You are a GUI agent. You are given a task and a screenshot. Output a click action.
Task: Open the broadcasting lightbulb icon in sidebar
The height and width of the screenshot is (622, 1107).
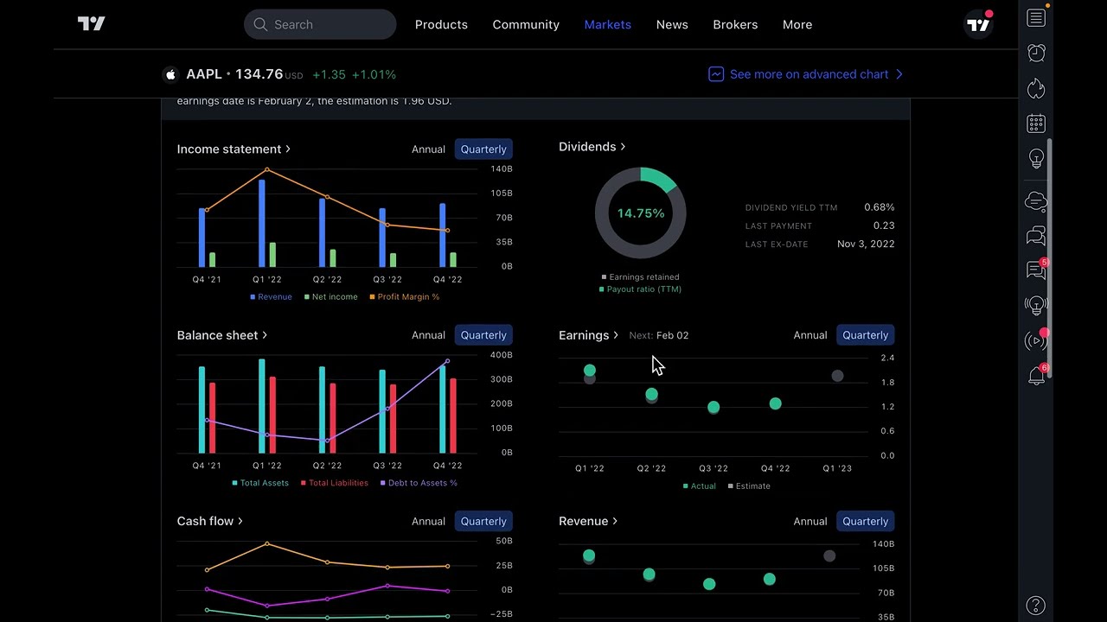(1036, 305)
